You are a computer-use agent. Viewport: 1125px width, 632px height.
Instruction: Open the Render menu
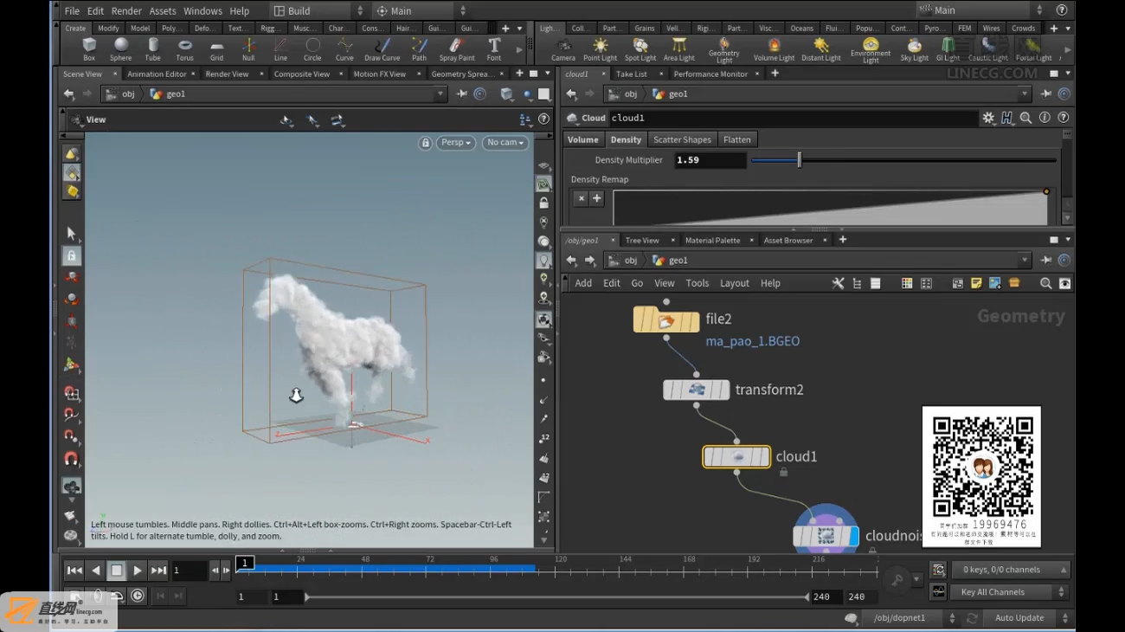(126, 11)
